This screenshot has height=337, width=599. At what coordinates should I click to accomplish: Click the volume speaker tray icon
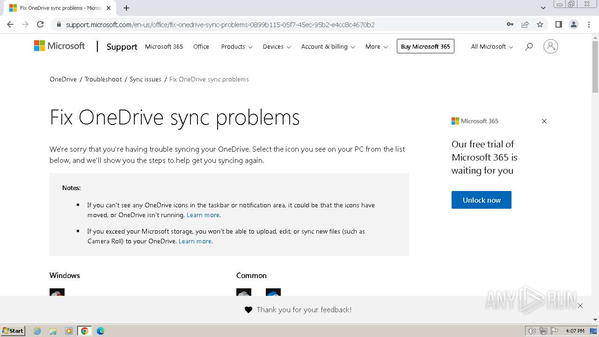[x=532, y=331]
